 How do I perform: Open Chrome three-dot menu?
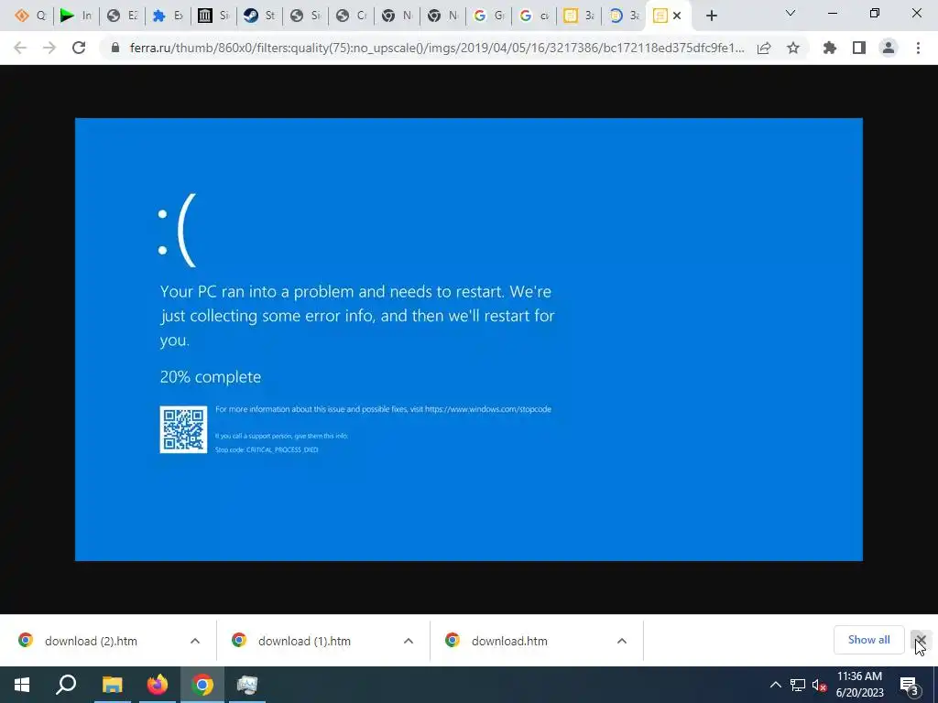tap(918, 48)
